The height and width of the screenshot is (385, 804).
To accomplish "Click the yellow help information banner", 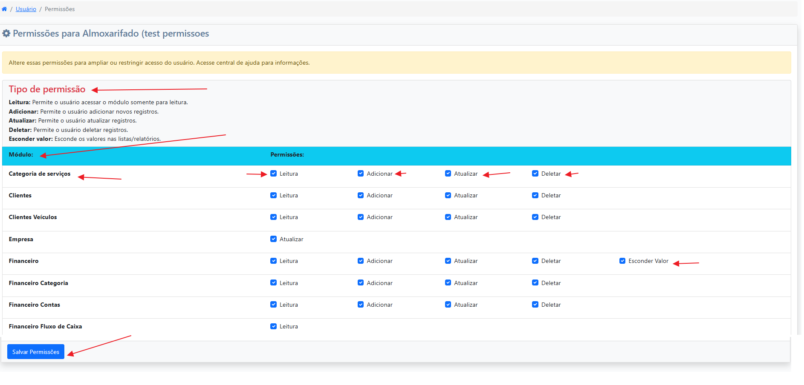I will (396, 63).
